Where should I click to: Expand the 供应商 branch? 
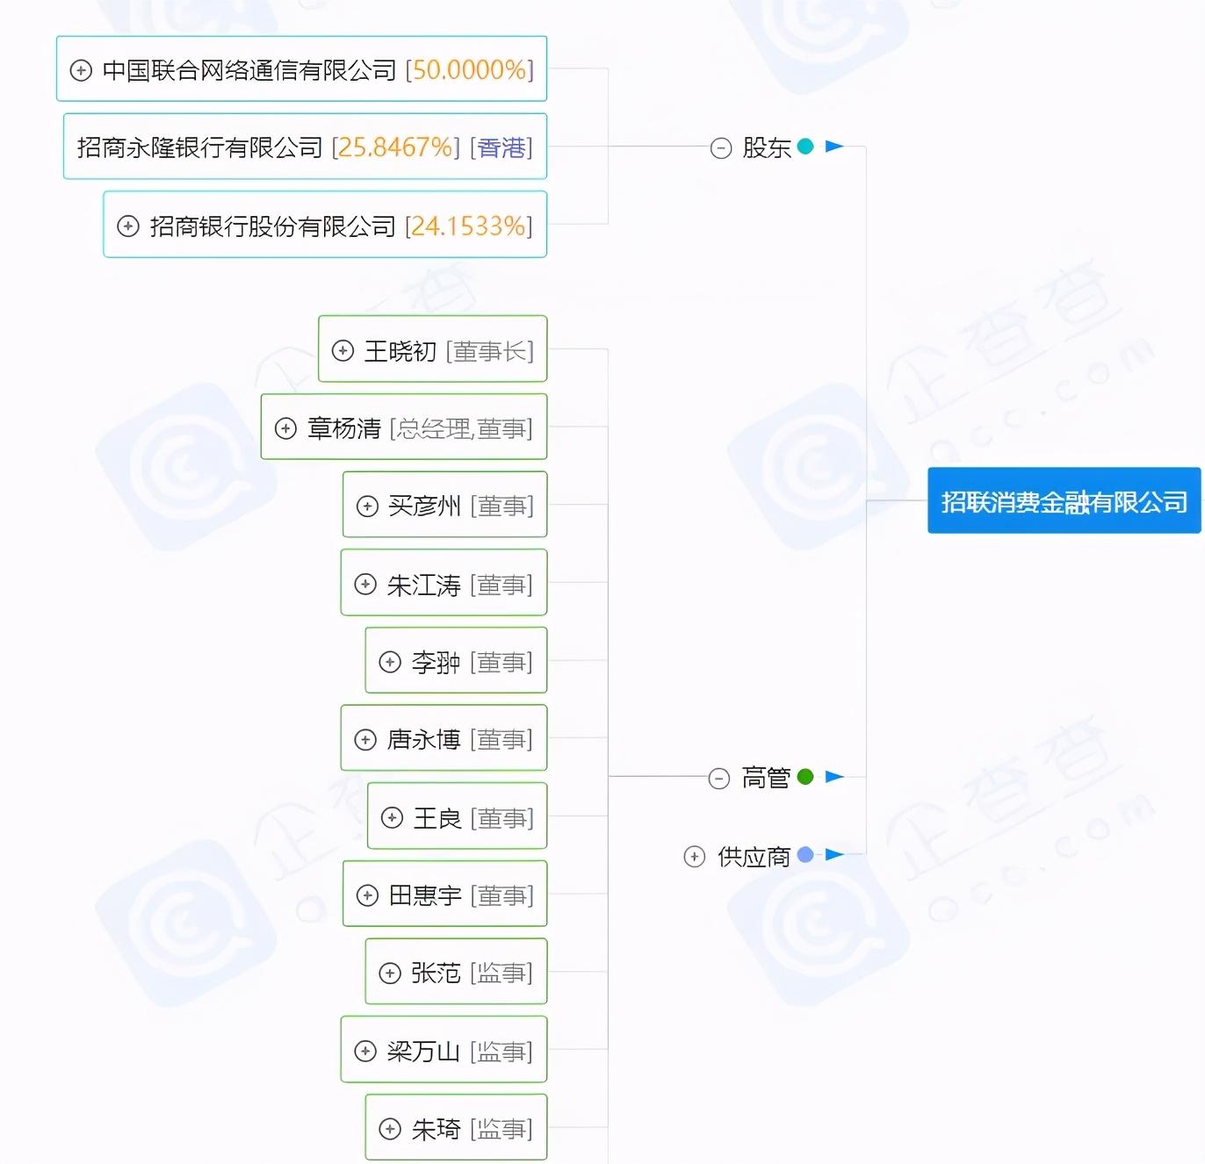click(x=695, y=856)
